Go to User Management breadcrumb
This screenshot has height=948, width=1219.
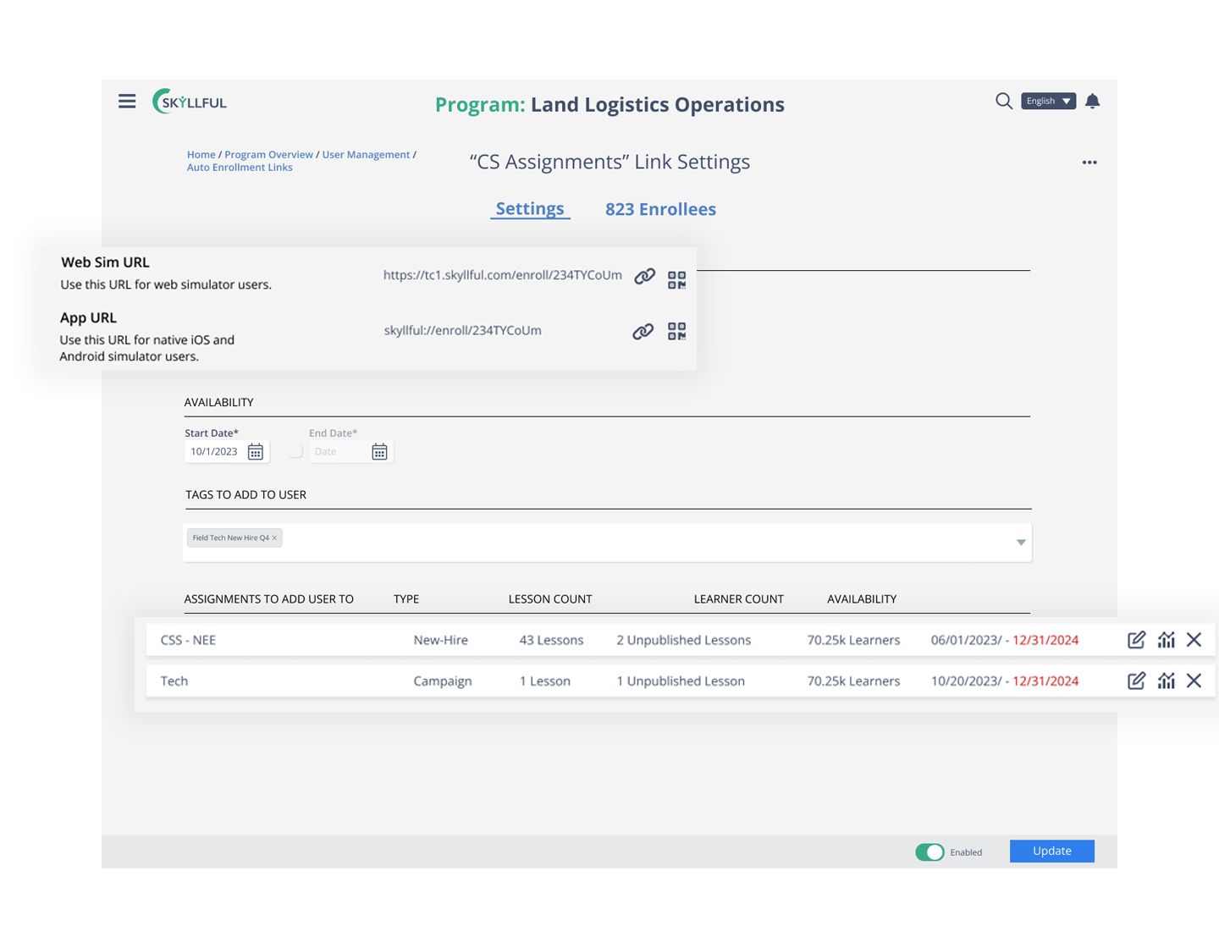(366, 155)
